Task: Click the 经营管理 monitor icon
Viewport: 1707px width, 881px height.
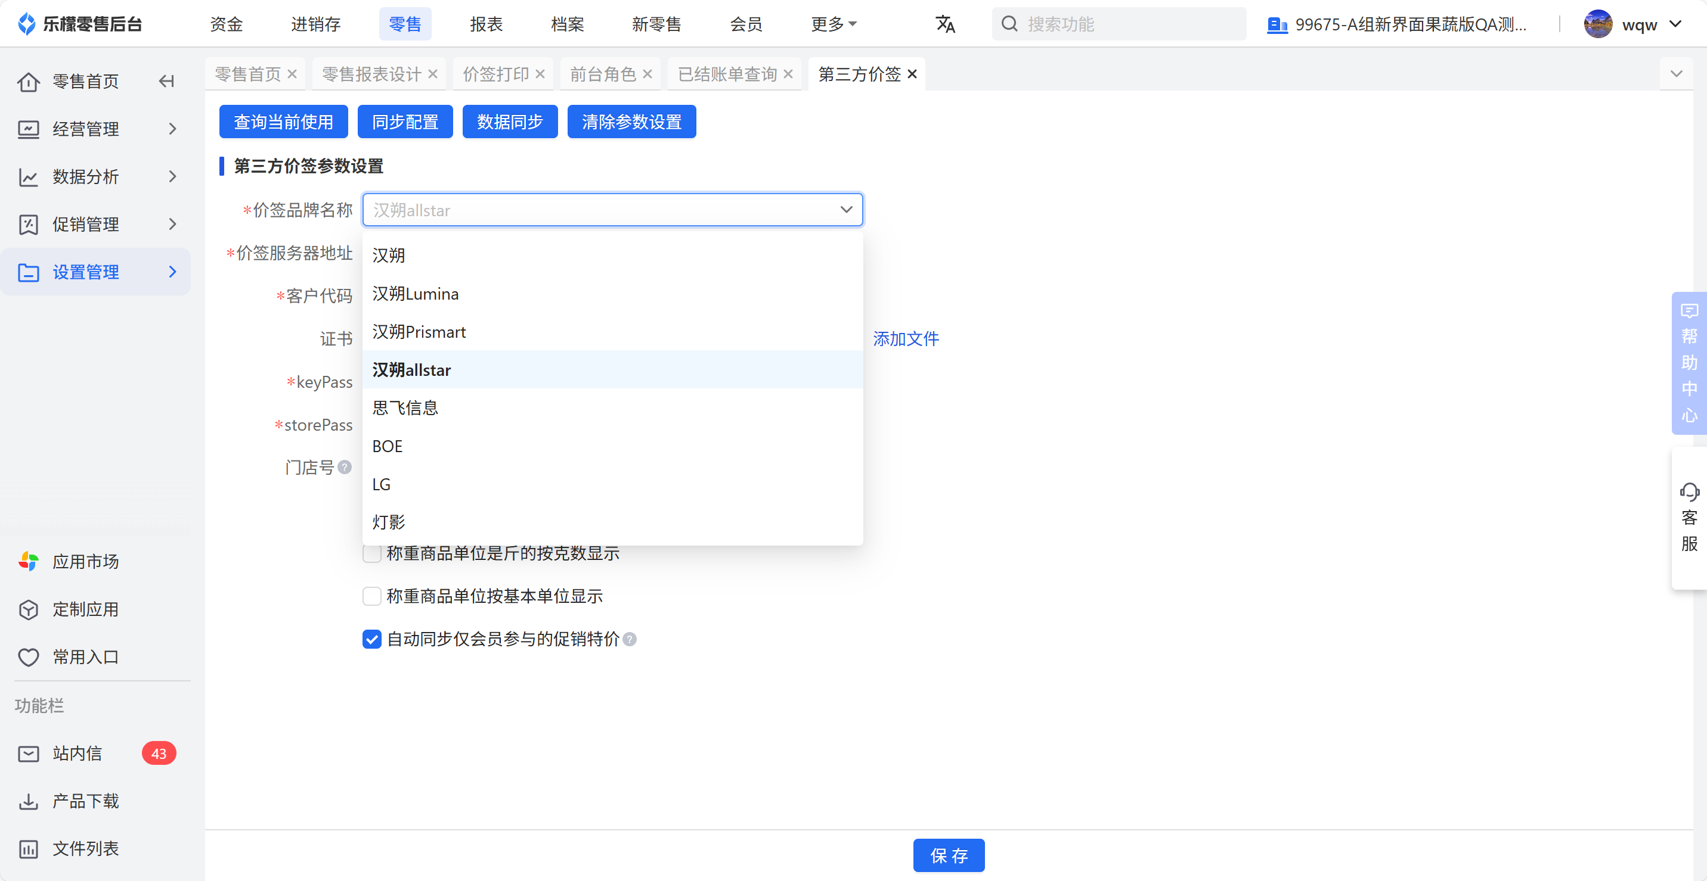Action: (x=29, y=129)
